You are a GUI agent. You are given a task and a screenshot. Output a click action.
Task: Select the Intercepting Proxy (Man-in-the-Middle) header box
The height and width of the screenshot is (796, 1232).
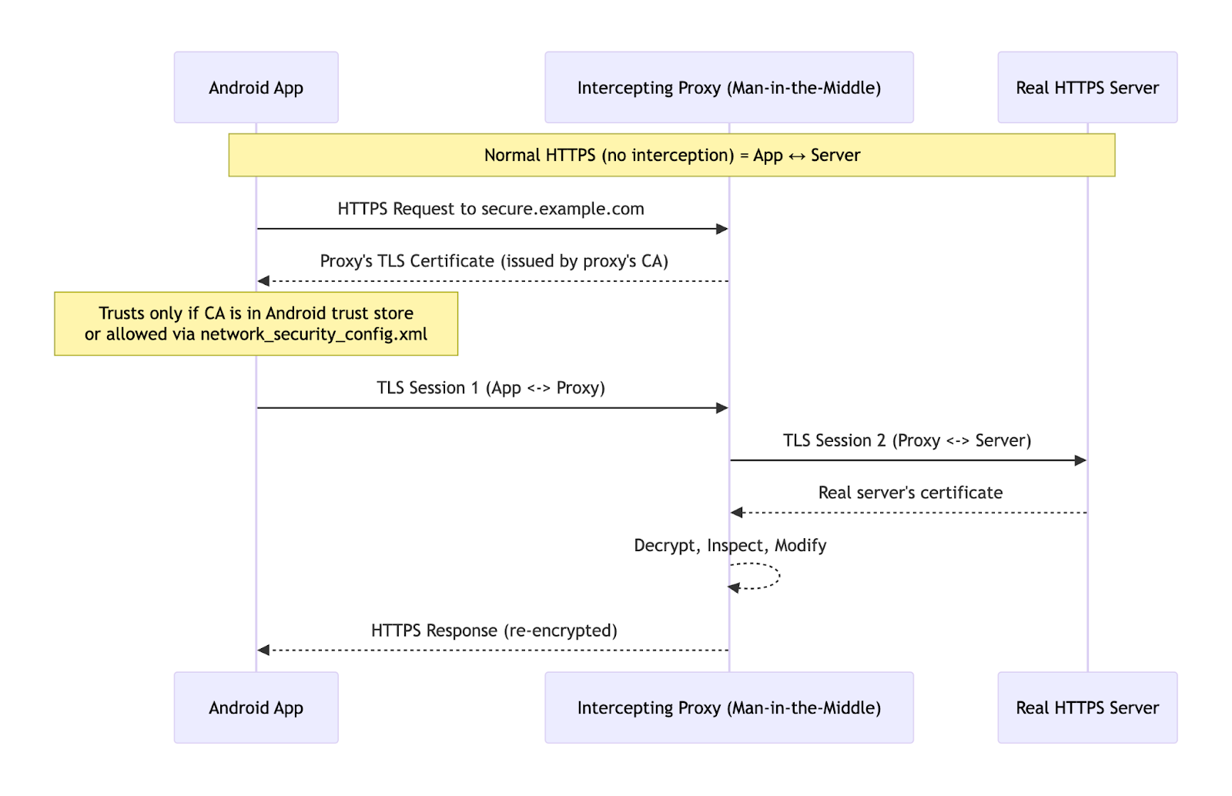pos(728,87)
